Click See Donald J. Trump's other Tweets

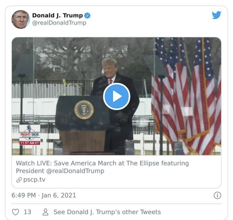[107, 212]
